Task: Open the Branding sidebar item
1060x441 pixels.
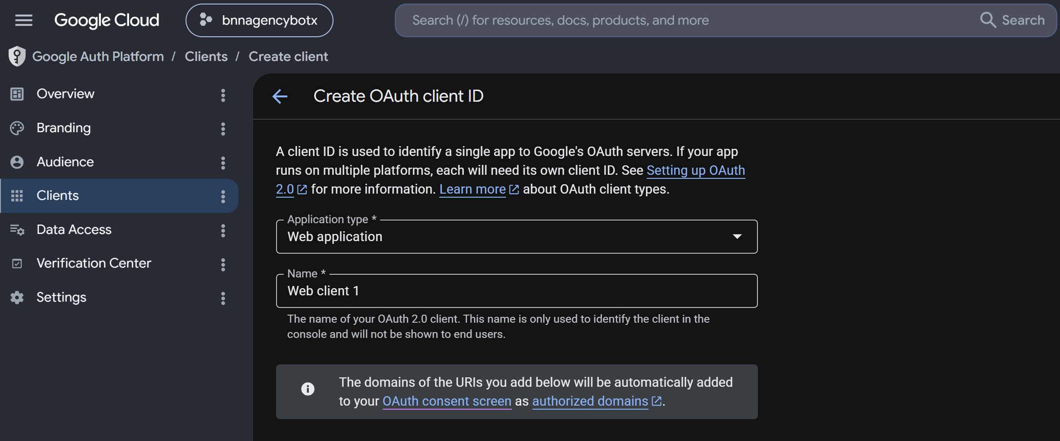Action: pyautogui.click(x=119, y=128)
